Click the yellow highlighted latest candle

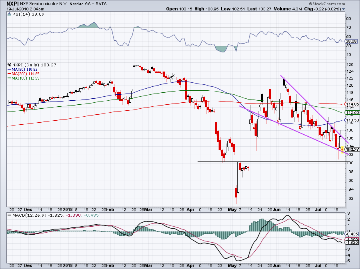tap(342, 150)
